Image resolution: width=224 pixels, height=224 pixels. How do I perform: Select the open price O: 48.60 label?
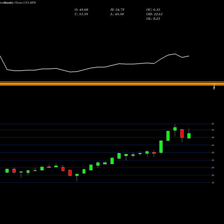pos(82,10)
